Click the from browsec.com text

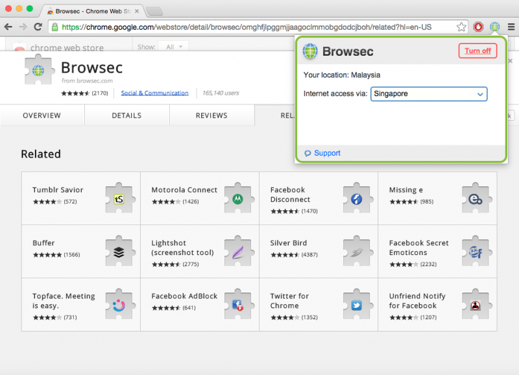coord(87,80)
